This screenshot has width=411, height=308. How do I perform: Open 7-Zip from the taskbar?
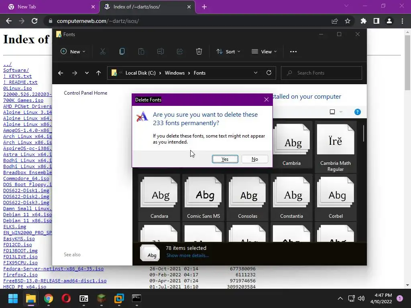coord(83,298)
